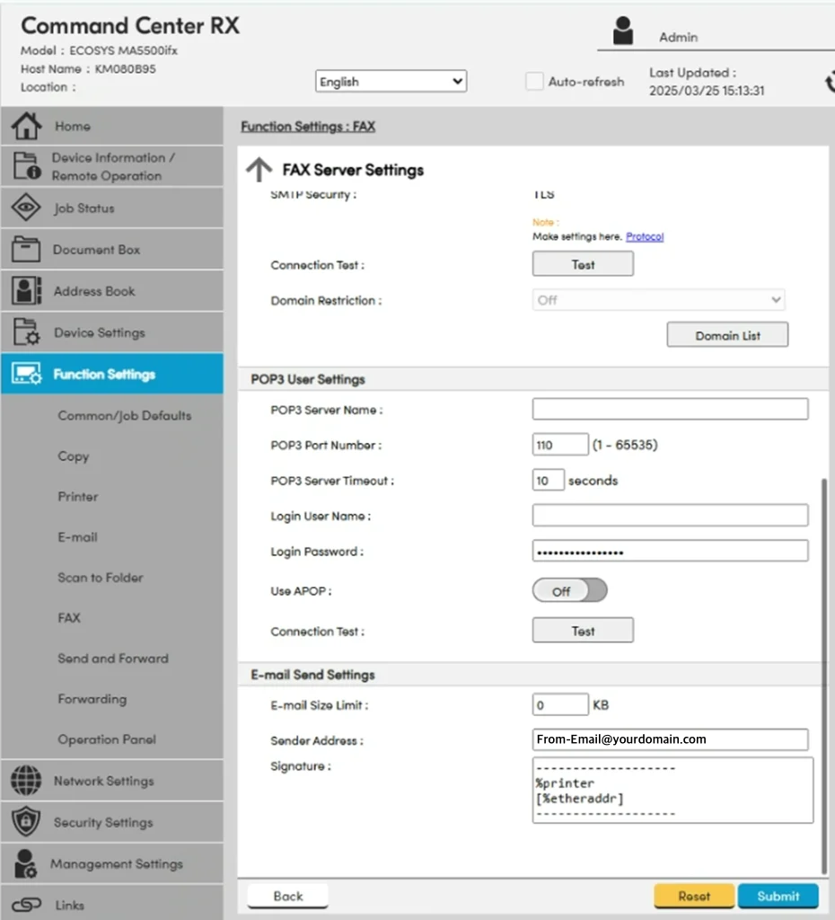Open Device Information icon in sidebar
Screen dimensions: 835x920
[x=26, y=167]
